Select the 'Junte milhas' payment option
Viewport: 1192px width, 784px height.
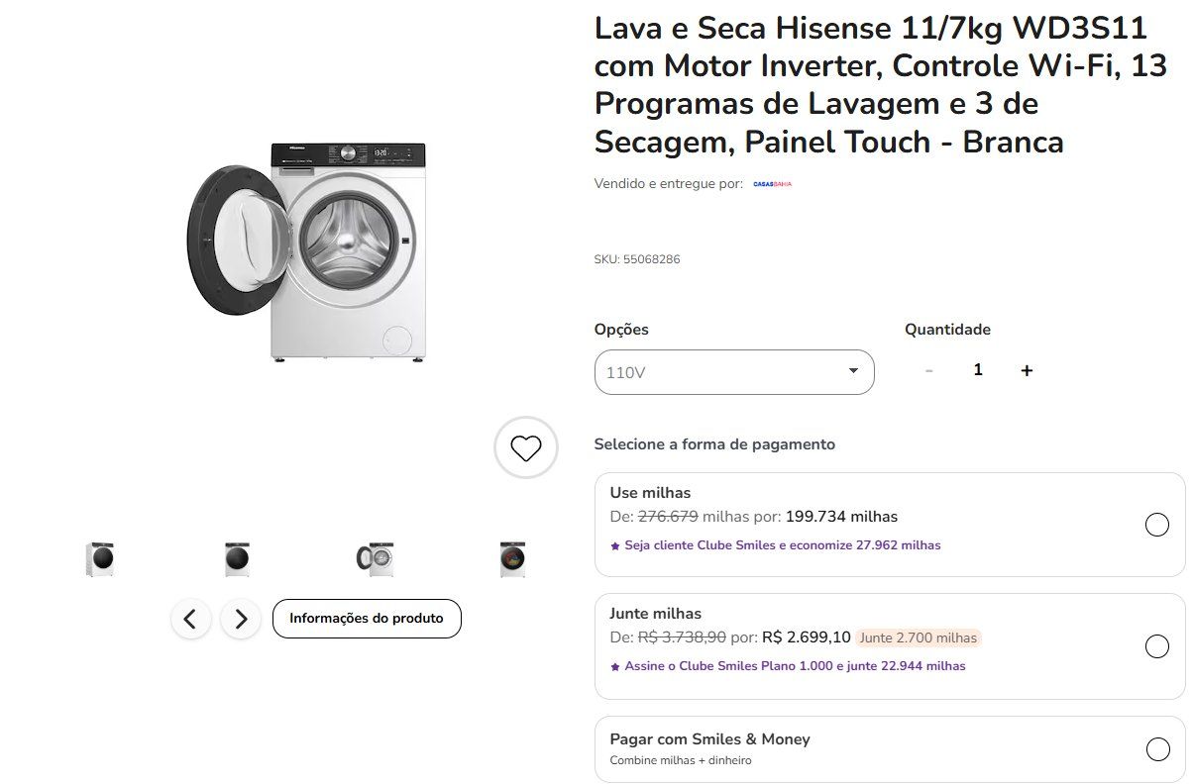1156,646
